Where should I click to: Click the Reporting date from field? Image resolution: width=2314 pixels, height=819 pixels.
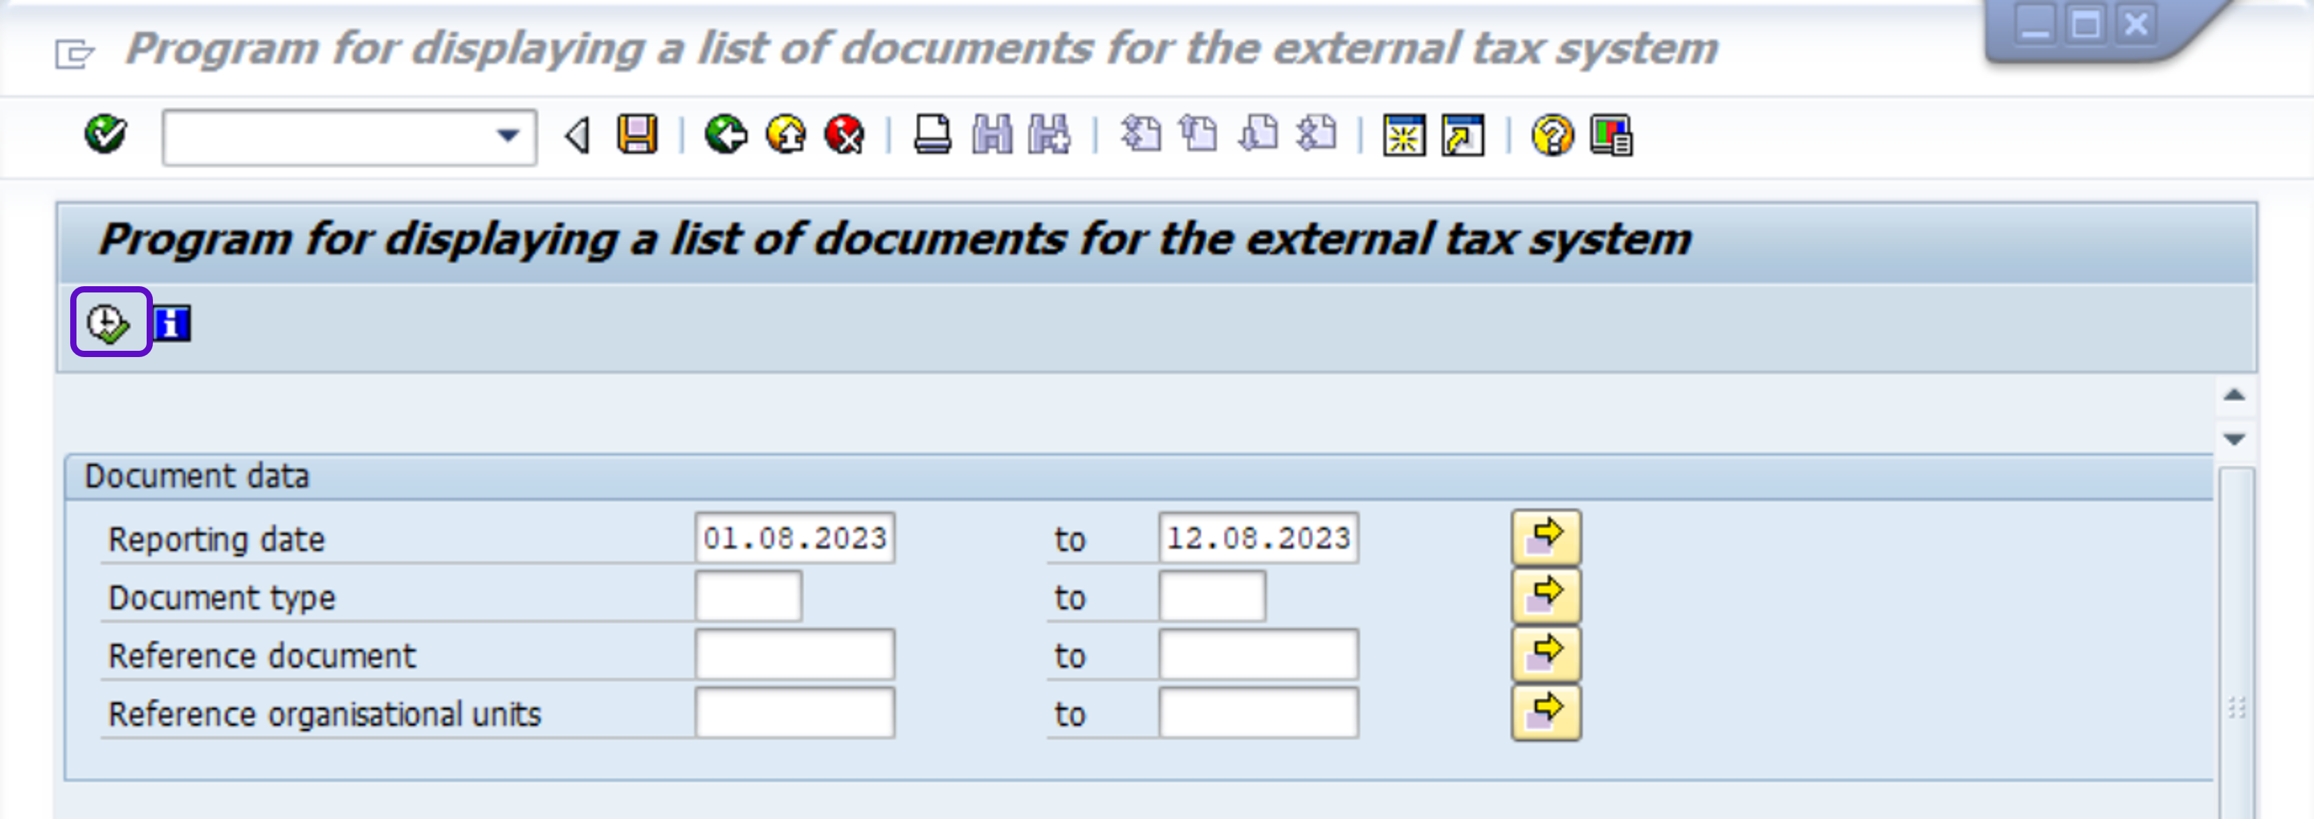pyautogui.click(x=795, y=538)
